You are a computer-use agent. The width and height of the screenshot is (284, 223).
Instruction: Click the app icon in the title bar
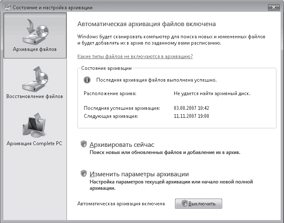pyautogui.click(x=6, y=8)
